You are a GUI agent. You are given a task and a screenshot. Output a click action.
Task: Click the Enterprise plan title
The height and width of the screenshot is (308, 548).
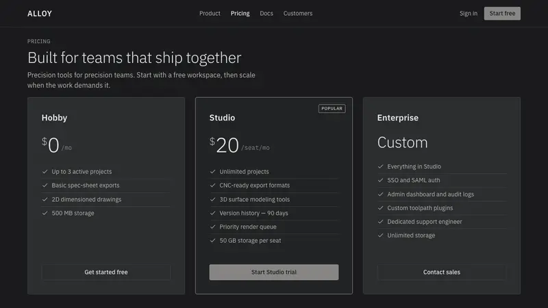point(398,118)
